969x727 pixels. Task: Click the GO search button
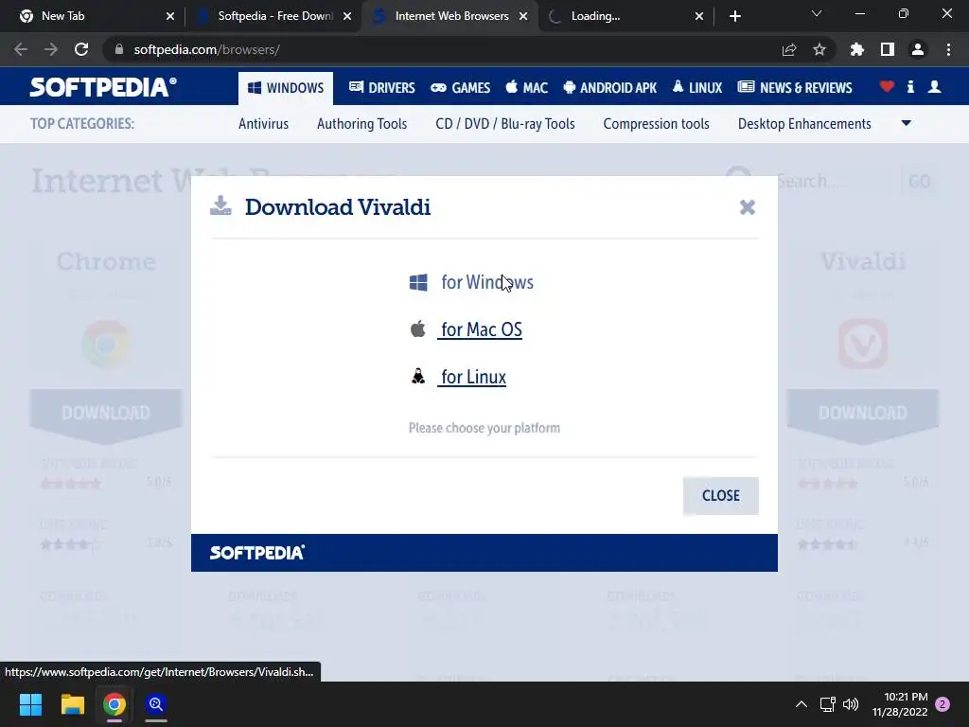coord(920,181)
